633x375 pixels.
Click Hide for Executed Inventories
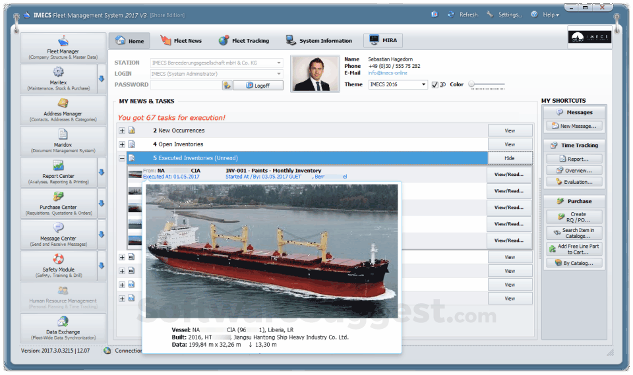click(x=510, y=158)
